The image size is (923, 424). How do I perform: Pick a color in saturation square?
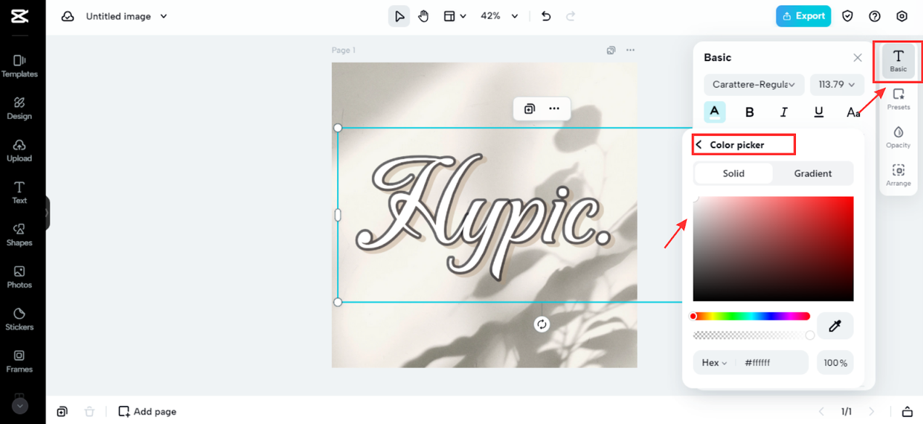click(x=773, y=248)
